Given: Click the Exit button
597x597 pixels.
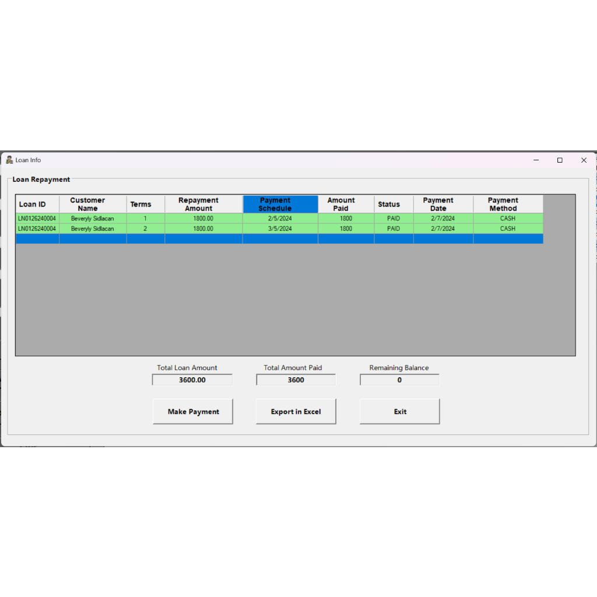Looking at the screenshot, I should click(x=399, y=412).
